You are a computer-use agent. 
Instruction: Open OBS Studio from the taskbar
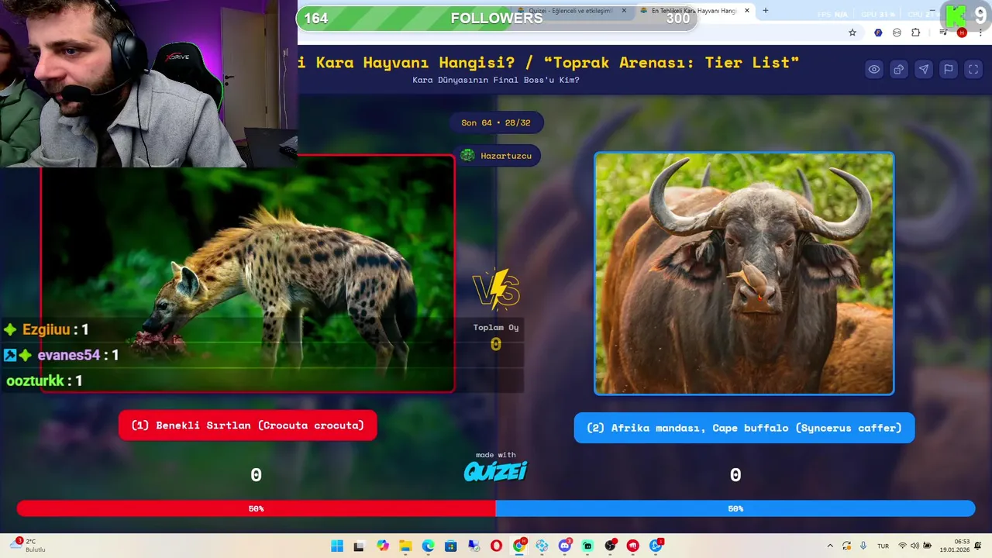tap(611, 546)
